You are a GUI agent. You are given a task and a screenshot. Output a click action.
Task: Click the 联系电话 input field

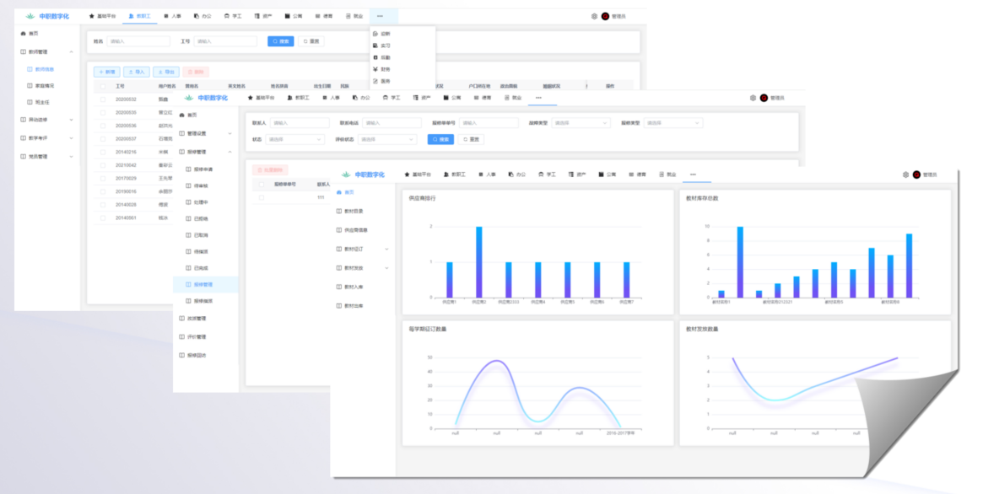392,123
